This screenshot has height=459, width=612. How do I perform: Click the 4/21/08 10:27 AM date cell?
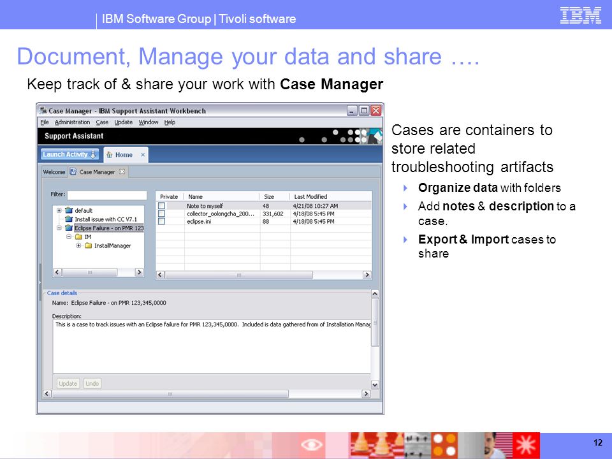click(316, 206)
